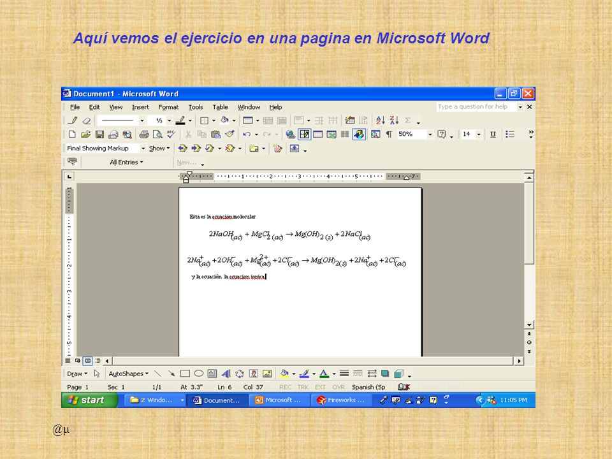Image resolution: width=612 pixels, height=459 pixels.
Task: Insert WordArt from Drawing toolbar
Action: pos(226,374)
